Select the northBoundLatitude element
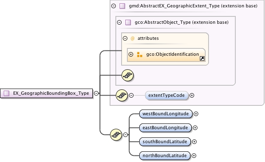 point(165,156)
